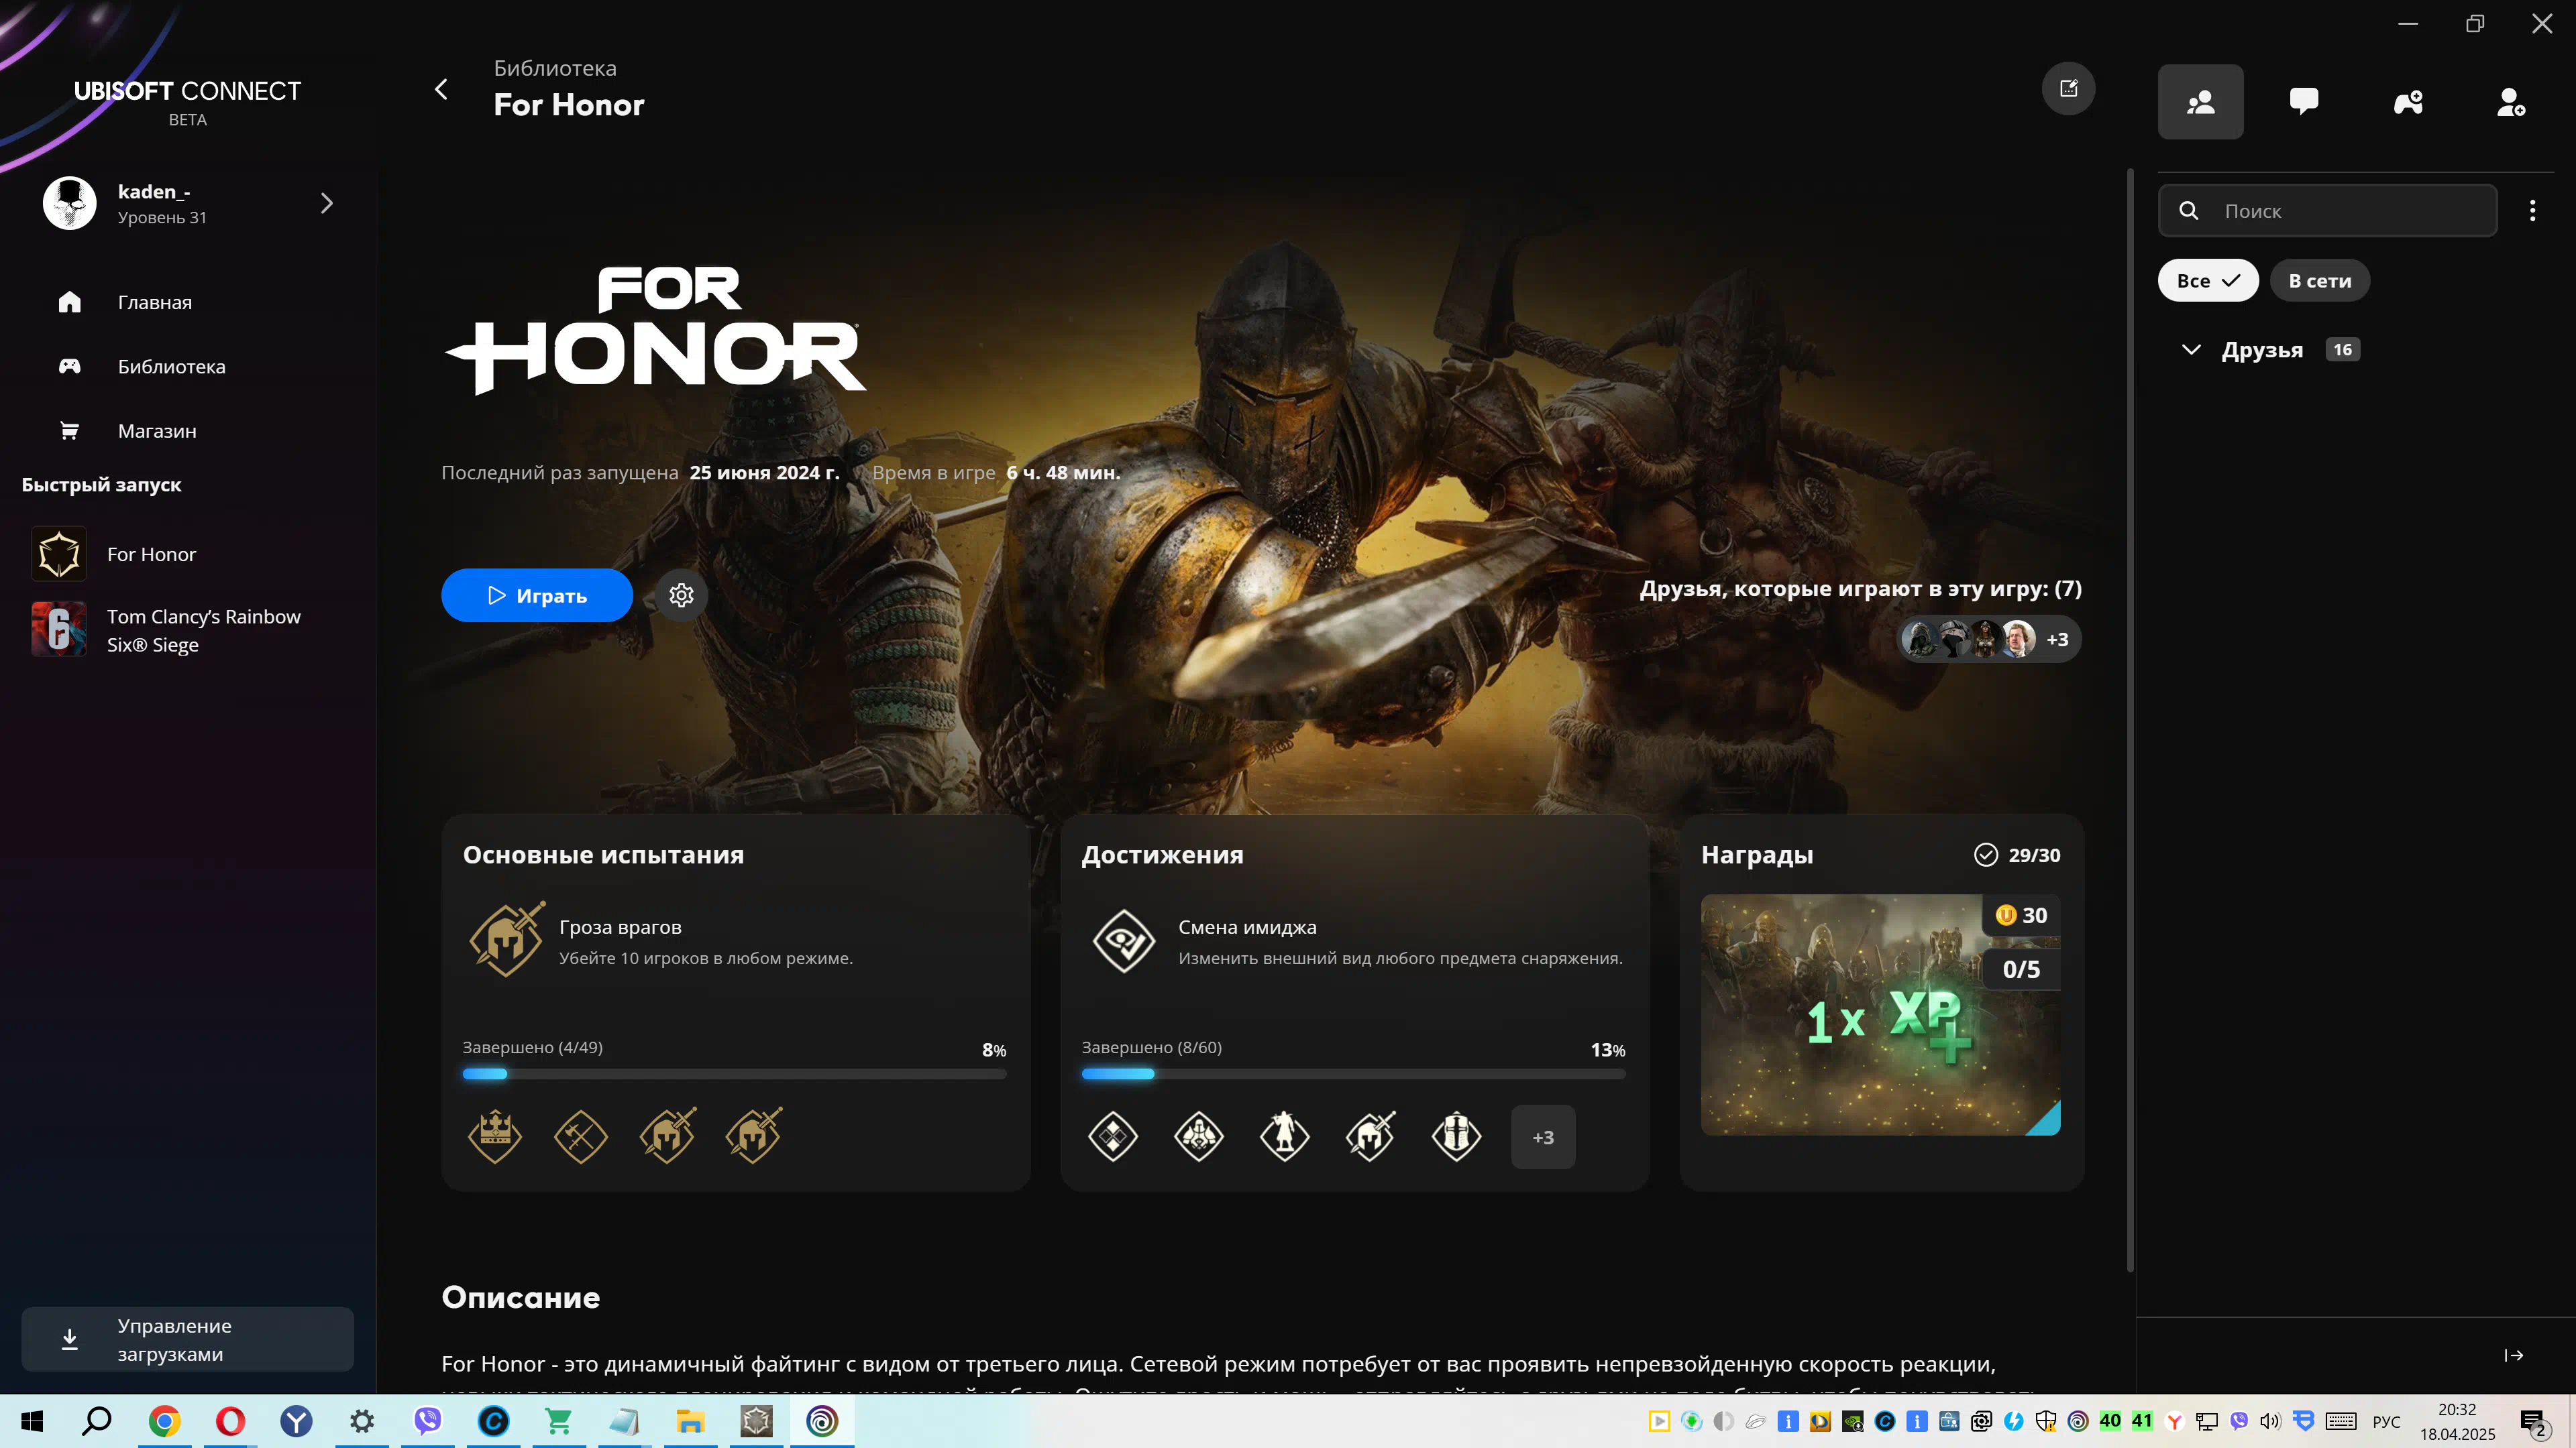Collapse the friends panel with the arrow icon

pos(2513,1355)
